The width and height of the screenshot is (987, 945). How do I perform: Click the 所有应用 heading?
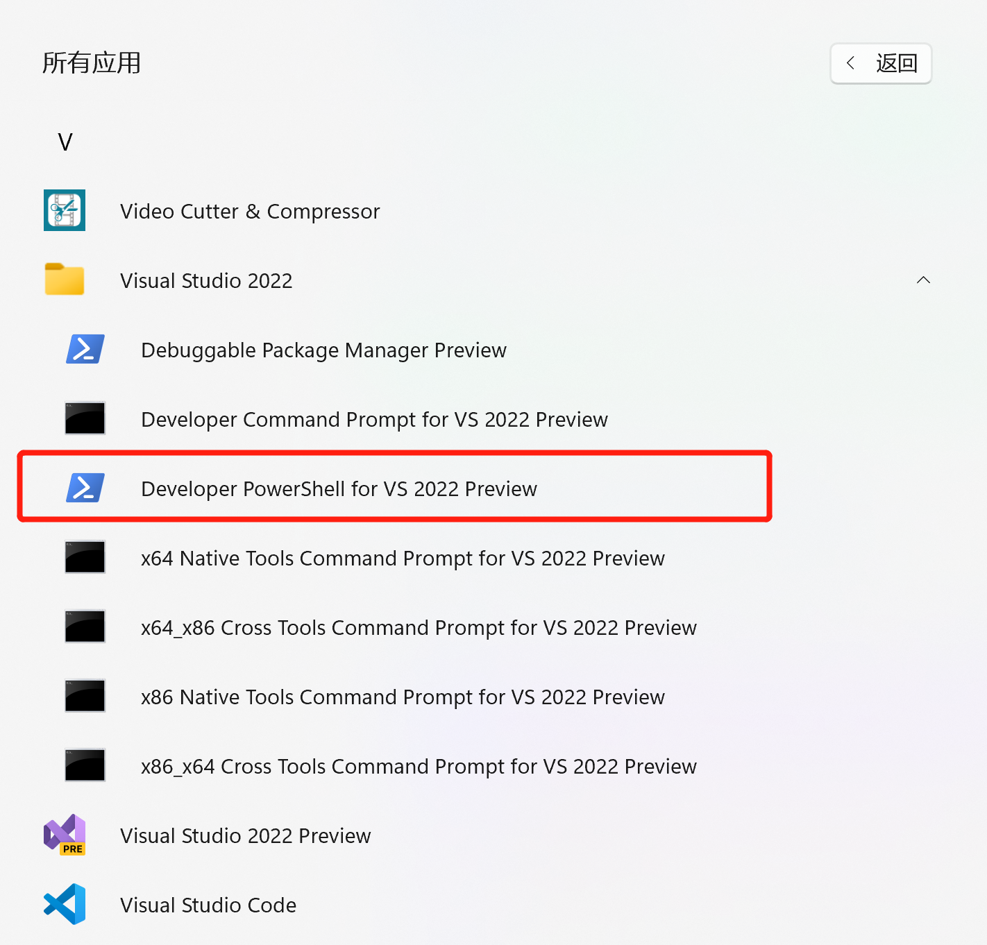click(x=92, y=63)
